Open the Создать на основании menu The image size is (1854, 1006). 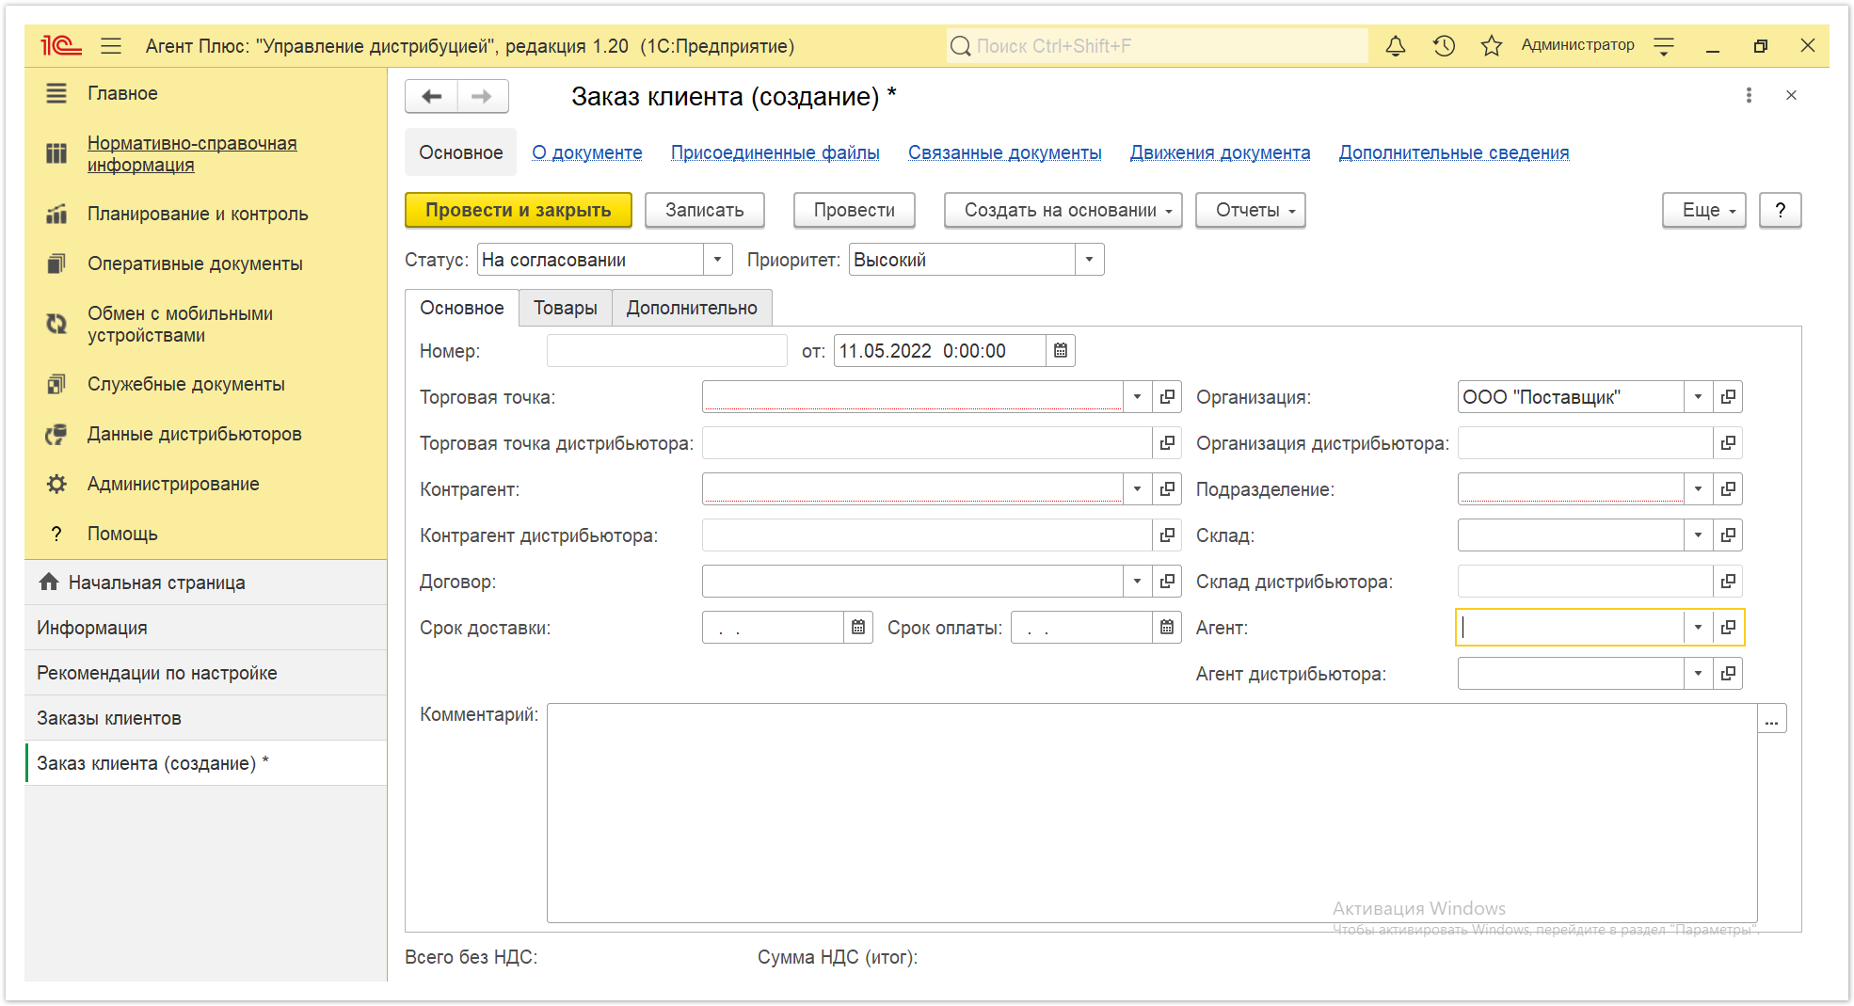coord(1063,210)
